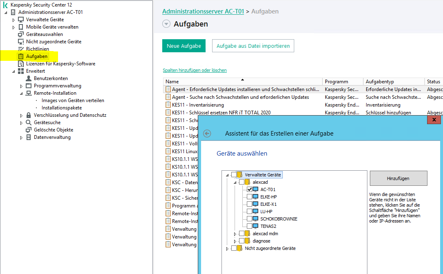This screenshot has height=274, width=443.
Task: Check the LU-HP device checkbox
Action: click(249, 212)
